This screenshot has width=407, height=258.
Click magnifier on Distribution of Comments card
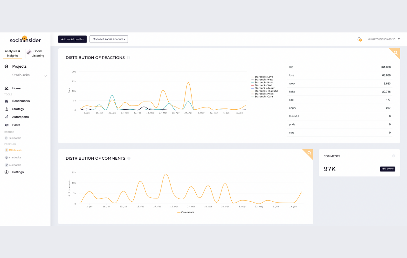(x=309, y=153)
